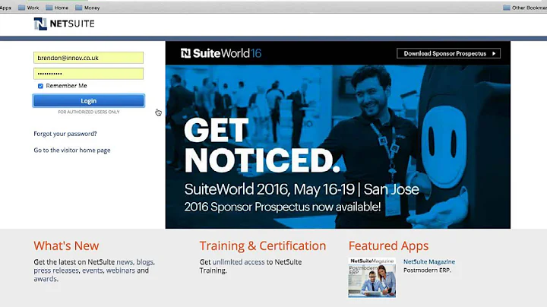Open the events link
547x307 pixels.
[93, 271]
